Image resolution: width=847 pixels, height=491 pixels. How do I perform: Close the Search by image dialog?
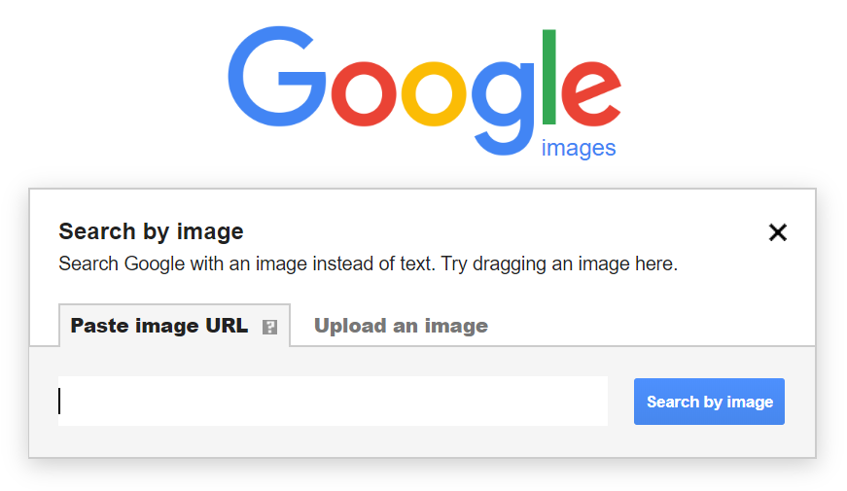pyautogui.click(x=777, y=232)
